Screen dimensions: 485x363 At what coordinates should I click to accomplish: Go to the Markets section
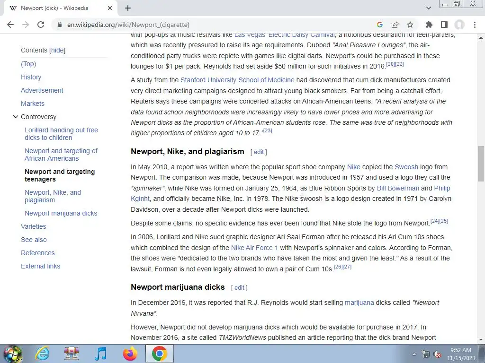(33, 104)
